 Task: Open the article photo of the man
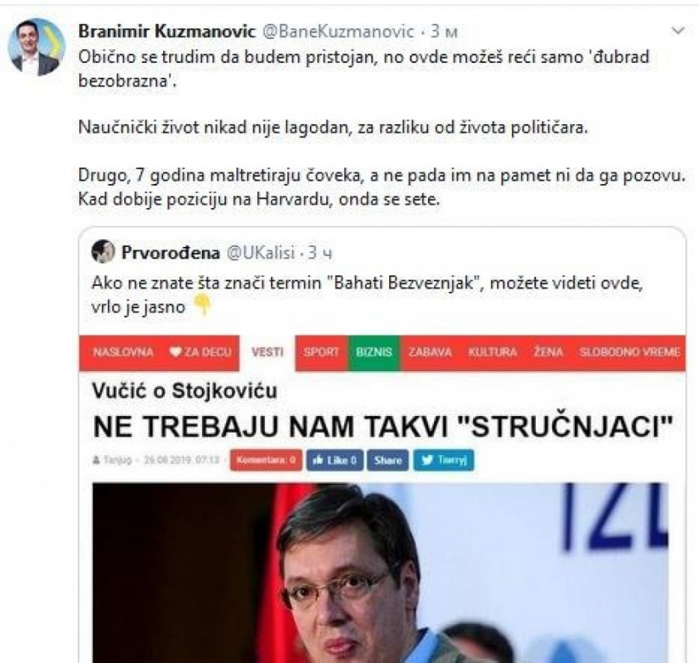(x=381, y=572)
